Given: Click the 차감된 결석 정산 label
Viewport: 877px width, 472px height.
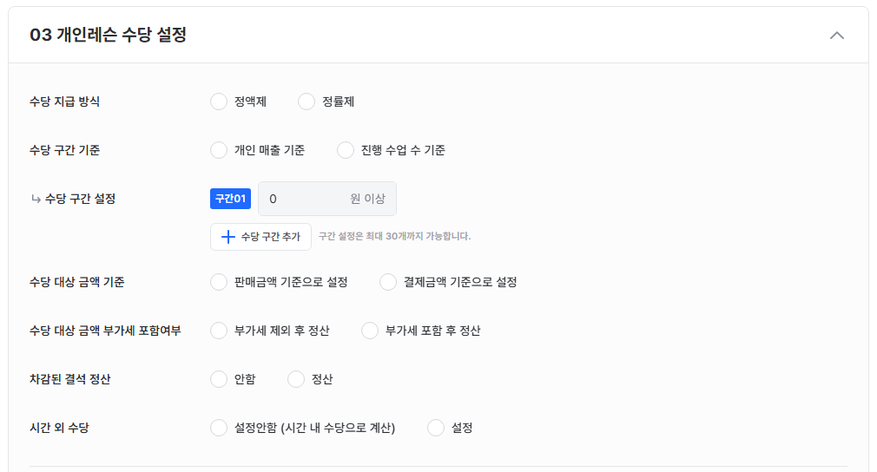Looking at the screenshot, I should coord(70,379).
